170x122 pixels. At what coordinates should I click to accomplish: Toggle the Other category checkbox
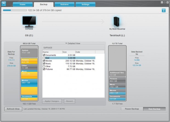44,66
